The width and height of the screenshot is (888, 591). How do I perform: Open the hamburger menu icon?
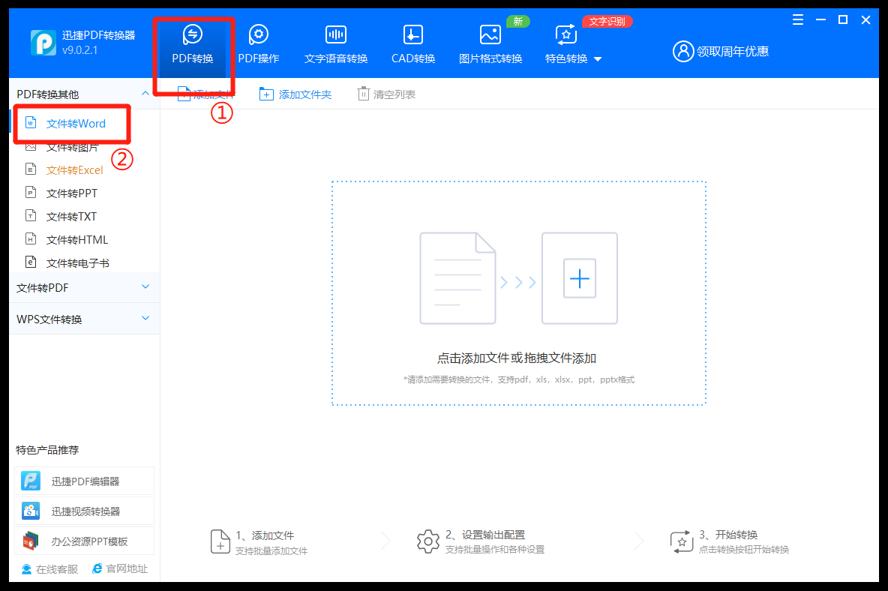(798, 20)
